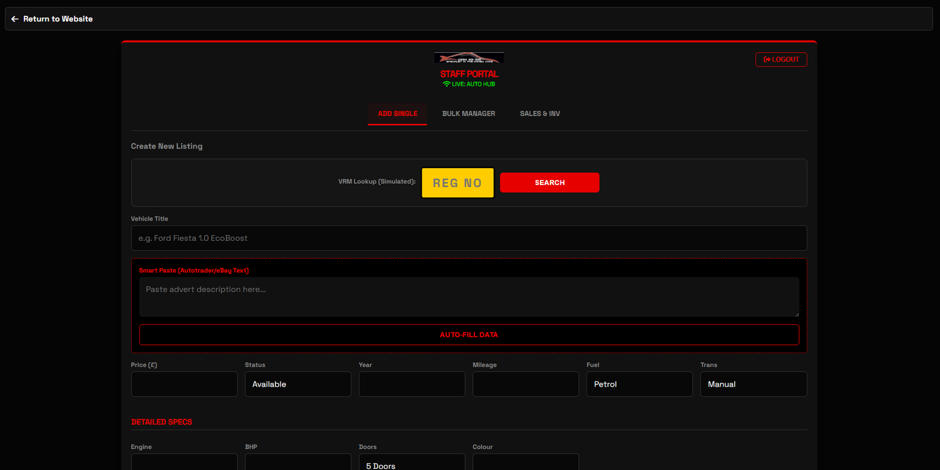940x470 pixels.
Task: Click the green Live: Auto Hub wifi icon
Action: [446, 84]
